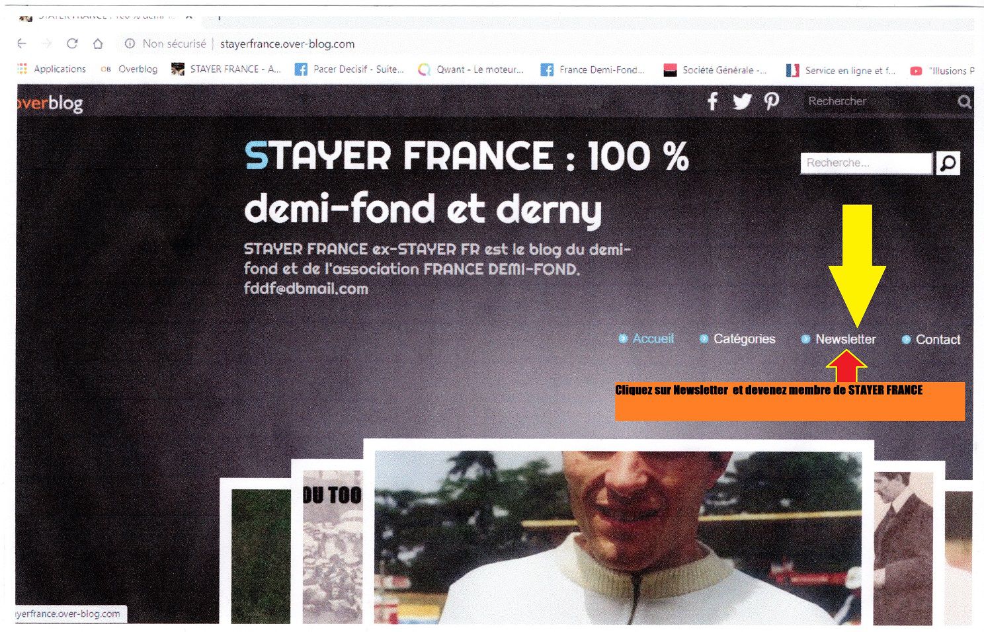
Task: Click the vintage man in suit thumbnail
Action: (x=903, y=548)
